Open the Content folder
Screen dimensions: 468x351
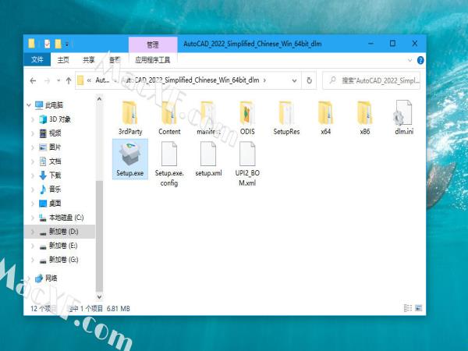click(169, 118)
